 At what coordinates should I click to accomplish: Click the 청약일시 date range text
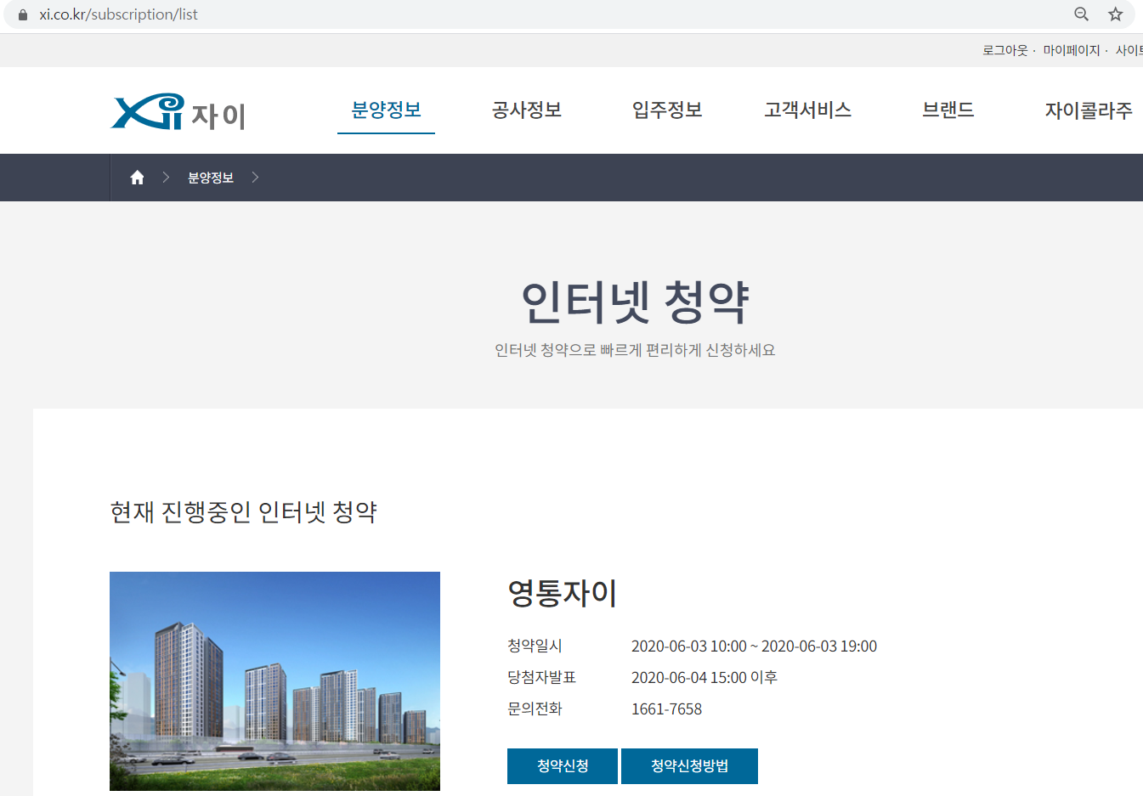pos(754,646)
